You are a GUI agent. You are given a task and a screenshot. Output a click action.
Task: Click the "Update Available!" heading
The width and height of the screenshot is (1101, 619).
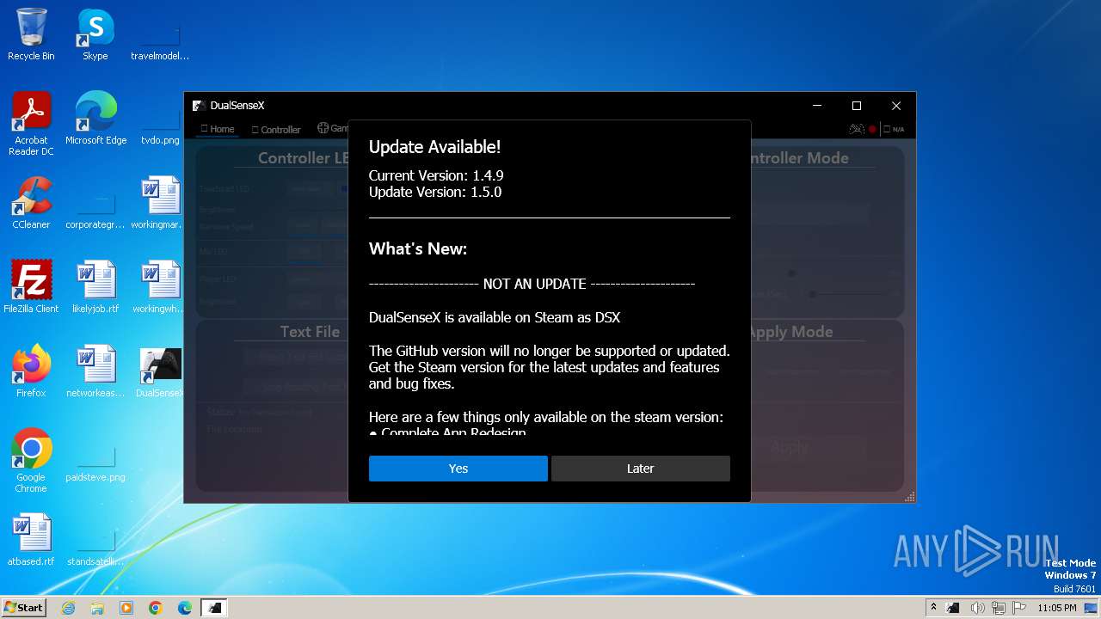(434, 147)
